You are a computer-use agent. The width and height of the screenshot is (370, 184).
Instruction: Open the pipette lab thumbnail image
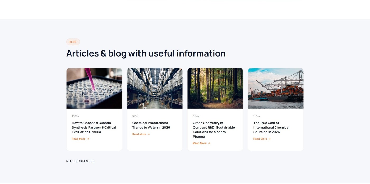click(94, 88)
